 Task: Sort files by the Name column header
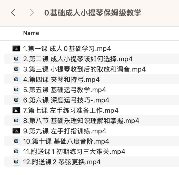tap(31, 33)
